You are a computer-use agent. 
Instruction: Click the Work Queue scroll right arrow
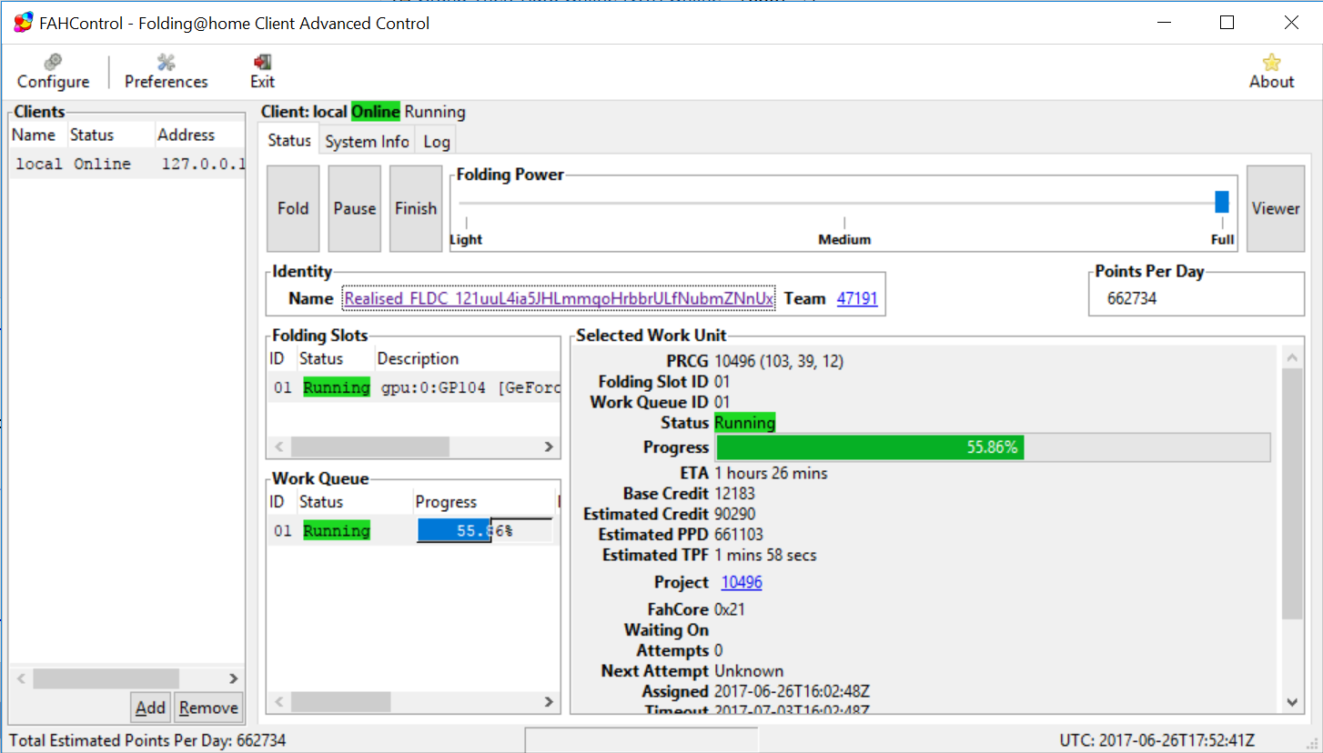[x=549, y=701]
